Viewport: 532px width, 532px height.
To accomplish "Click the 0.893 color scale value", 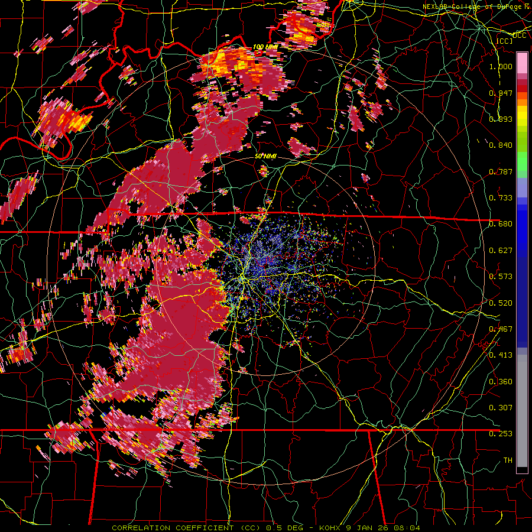I will pyautogui.click(x=501, y=119).
